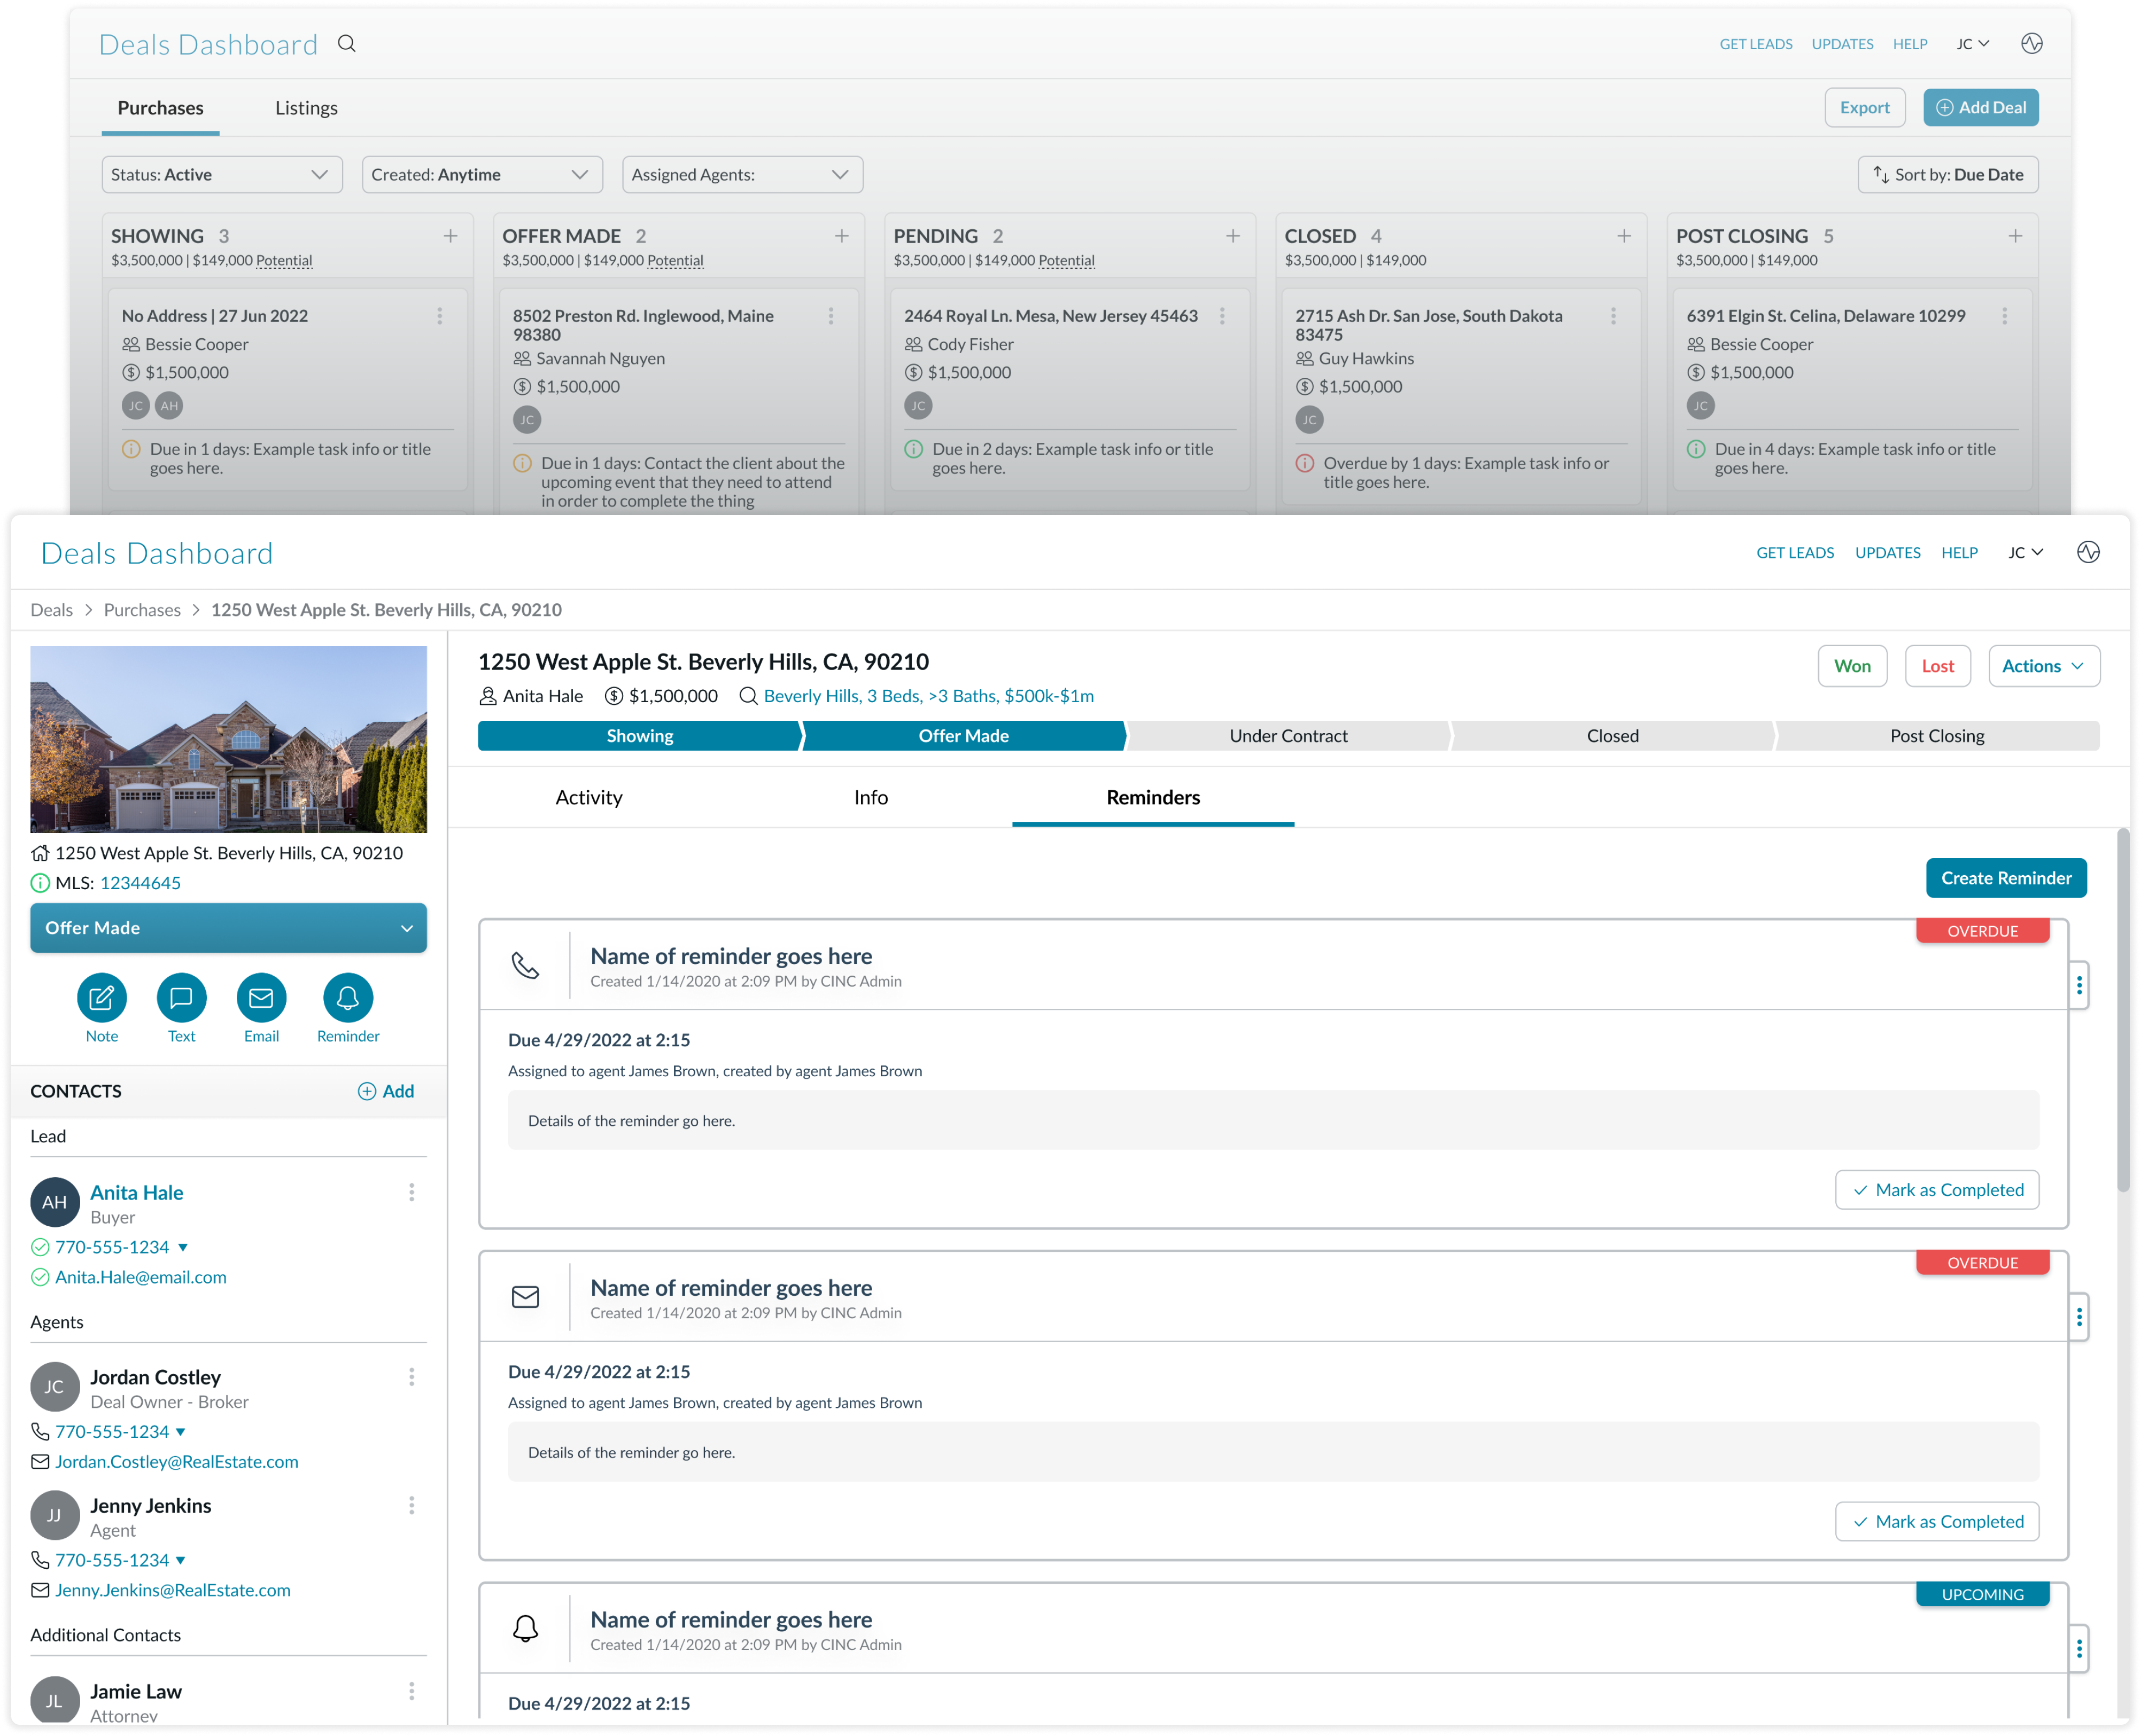
Task: Mark the email reminder as completed
Action: [x=1937, y=1522]
